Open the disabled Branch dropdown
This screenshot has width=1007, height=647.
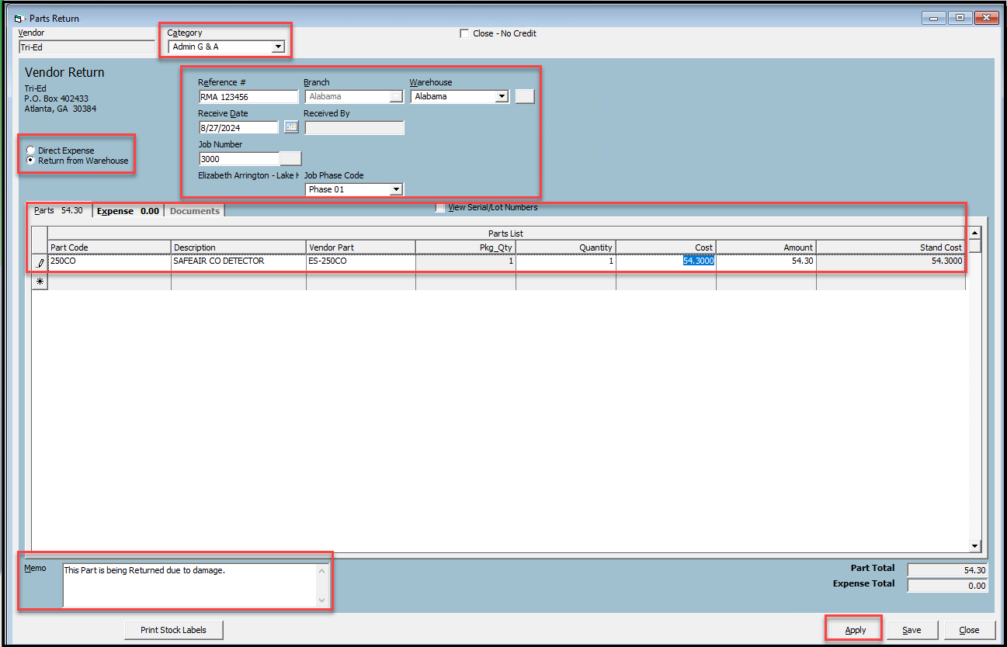[397, 96]
